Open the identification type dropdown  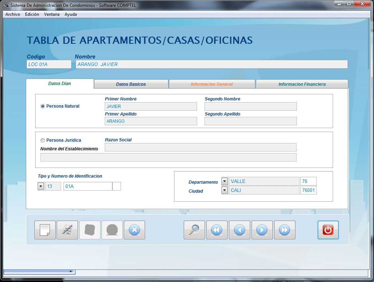coord(41,186)
